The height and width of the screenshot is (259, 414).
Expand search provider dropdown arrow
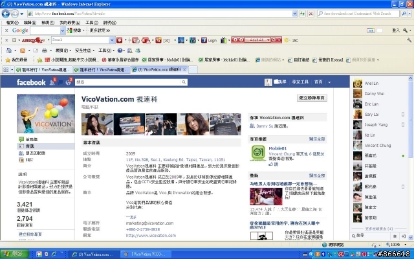click(x=410, y=14)
